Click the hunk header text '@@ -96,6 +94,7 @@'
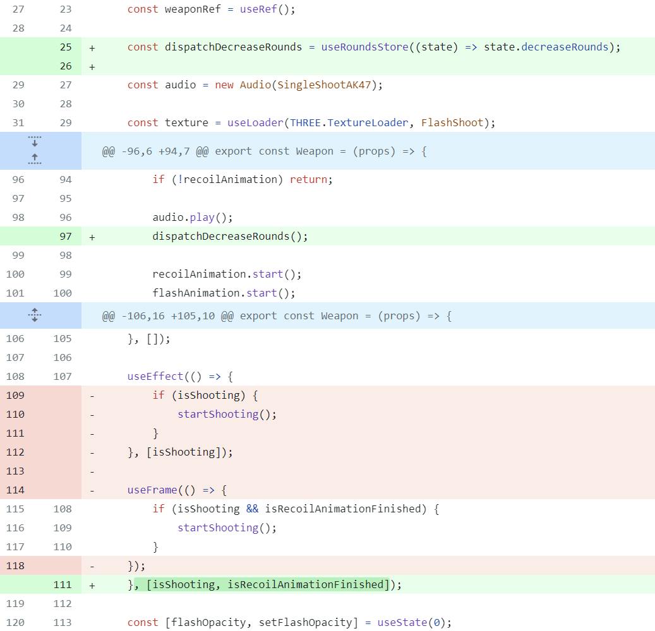 [155, 151]
